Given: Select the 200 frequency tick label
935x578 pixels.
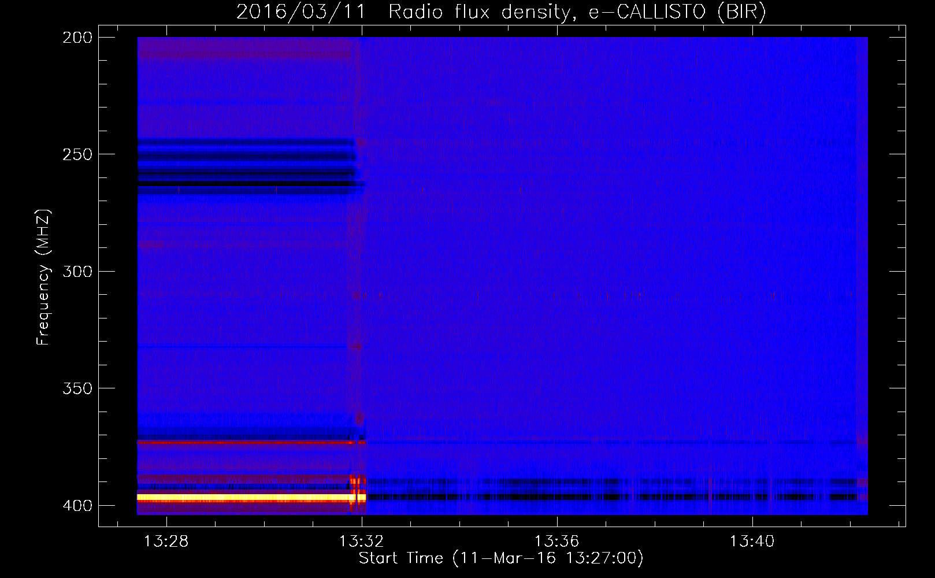Looking at the screenshot, I should tap(77, 38).
